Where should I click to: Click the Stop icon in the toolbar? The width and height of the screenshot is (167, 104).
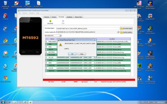(x=63, y=21)
